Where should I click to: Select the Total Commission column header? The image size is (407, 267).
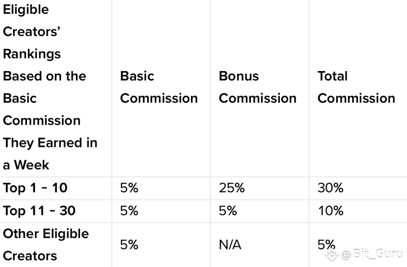point(356,87)
